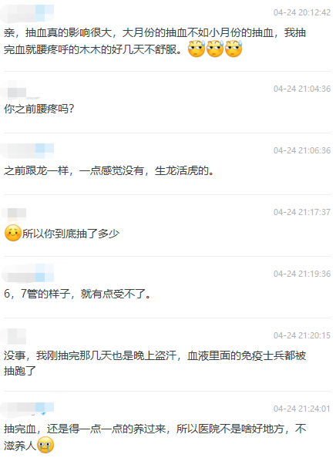Click the crying emoji after 滋养人

[45, 445]
